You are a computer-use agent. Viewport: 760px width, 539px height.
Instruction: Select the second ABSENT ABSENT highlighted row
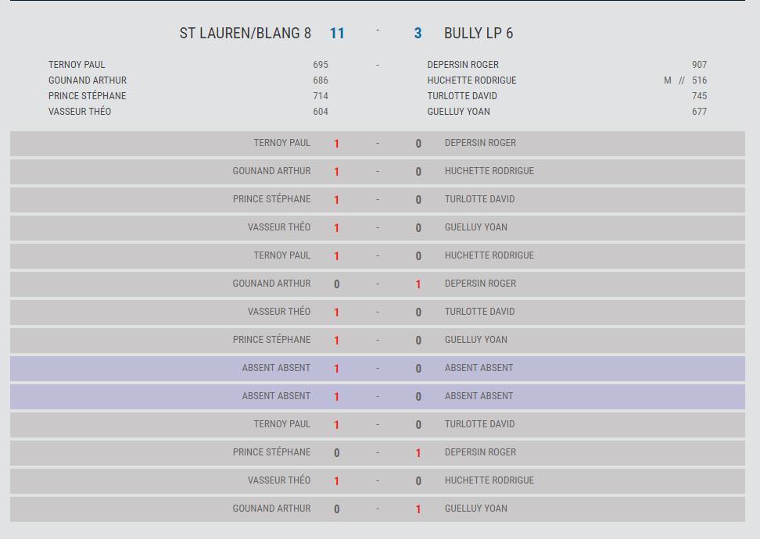(377, 396)
